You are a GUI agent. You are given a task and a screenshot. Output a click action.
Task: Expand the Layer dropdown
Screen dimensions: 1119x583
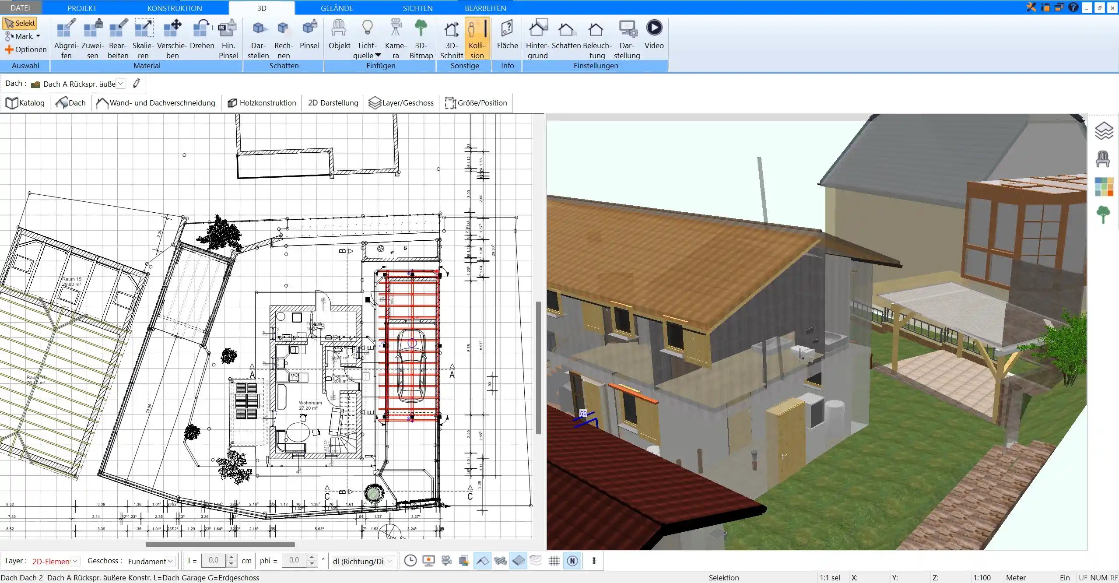click(75, 561)
